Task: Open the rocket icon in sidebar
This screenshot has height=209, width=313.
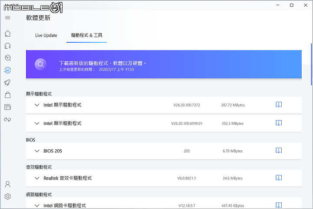Action: (7, 82)
